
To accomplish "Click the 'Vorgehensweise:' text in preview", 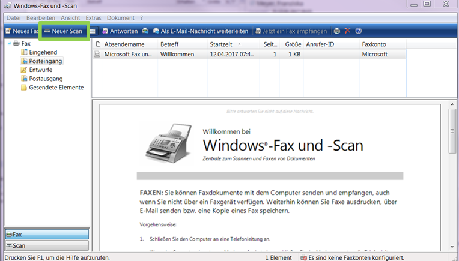I will [x=158, y=224].
